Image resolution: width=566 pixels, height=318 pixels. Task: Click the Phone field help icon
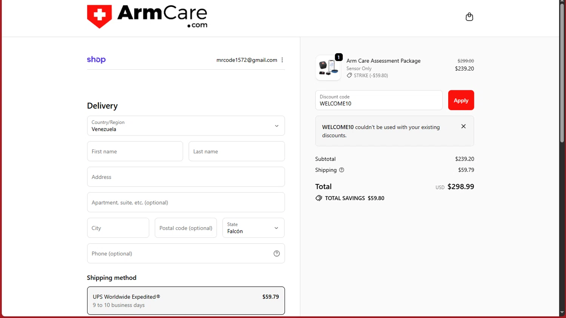[x=277, y=254]
